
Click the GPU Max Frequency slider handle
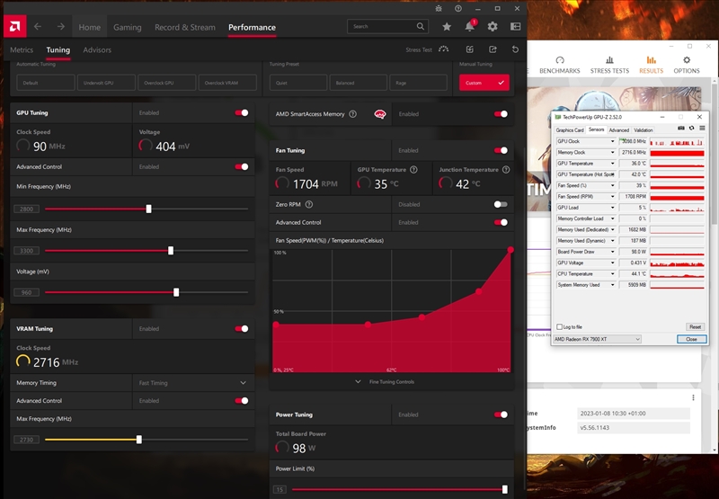point(171,250)
